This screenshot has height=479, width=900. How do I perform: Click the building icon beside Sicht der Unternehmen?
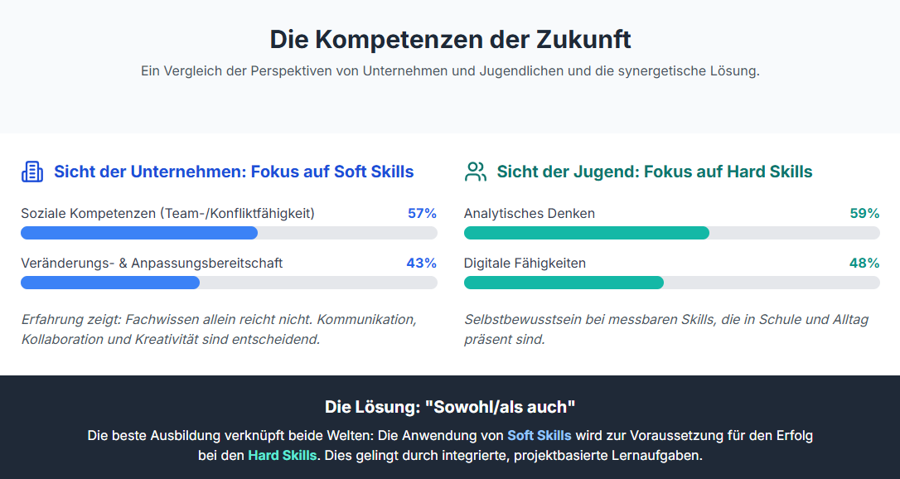pos(31,172)
